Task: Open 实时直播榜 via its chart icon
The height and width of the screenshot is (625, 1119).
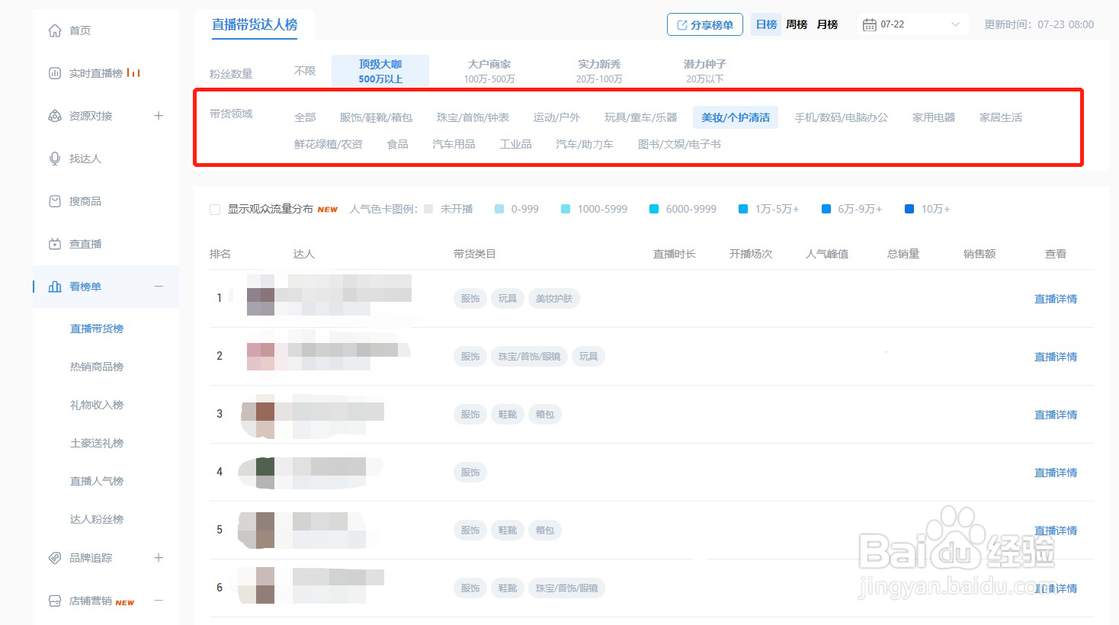Action: point(54,72)
